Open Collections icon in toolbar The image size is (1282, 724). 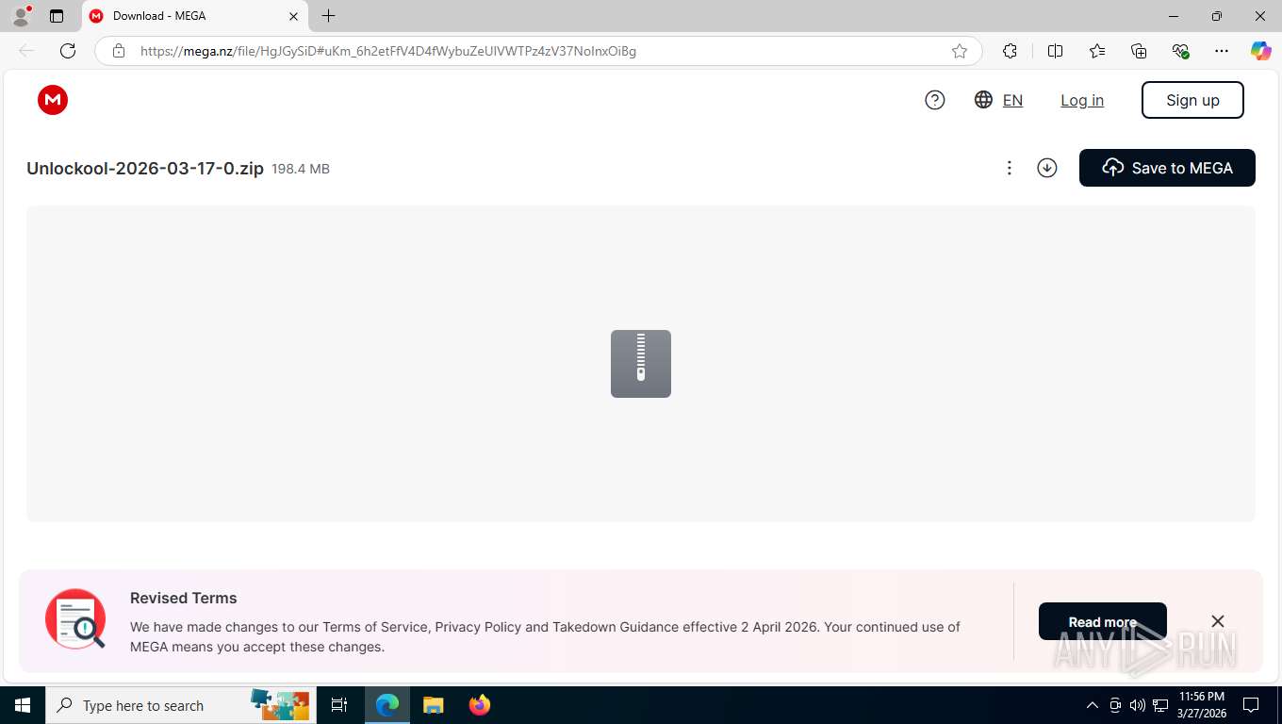pos(1139,51)
